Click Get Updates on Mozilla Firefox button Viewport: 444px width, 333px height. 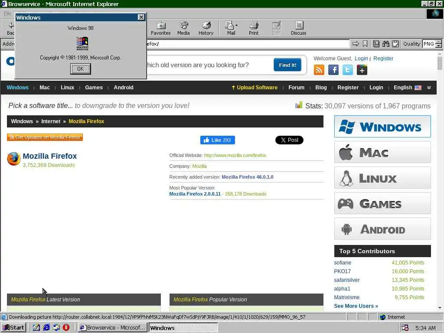[x=45, y=137]
